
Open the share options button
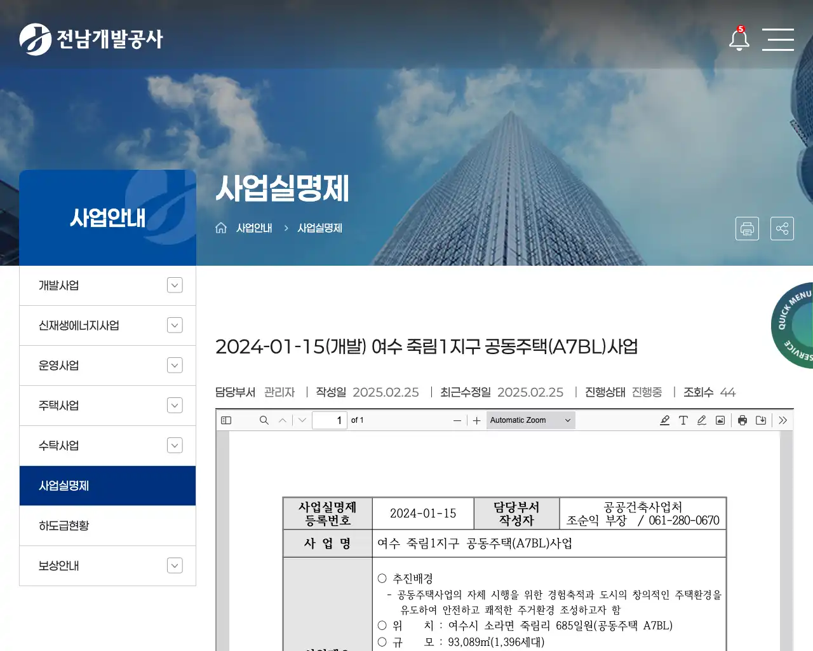pyautogui.click(x=782, y=228)
